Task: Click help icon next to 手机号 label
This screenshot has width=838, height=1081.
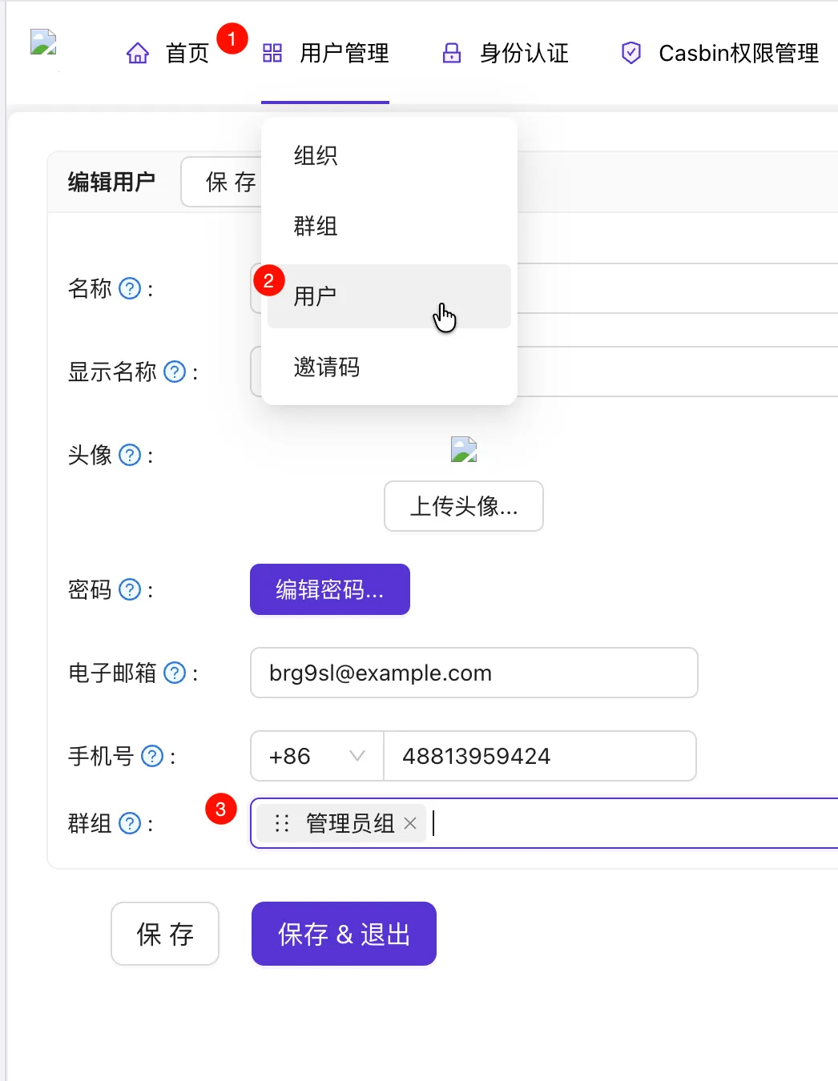Action: (152, 756)
